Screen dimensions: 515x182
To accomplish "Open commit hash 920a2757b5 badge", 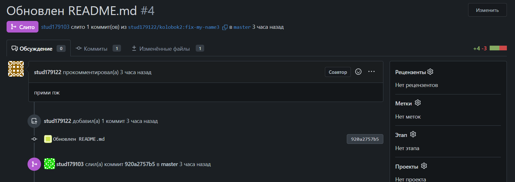I will (x=365, y=139).
